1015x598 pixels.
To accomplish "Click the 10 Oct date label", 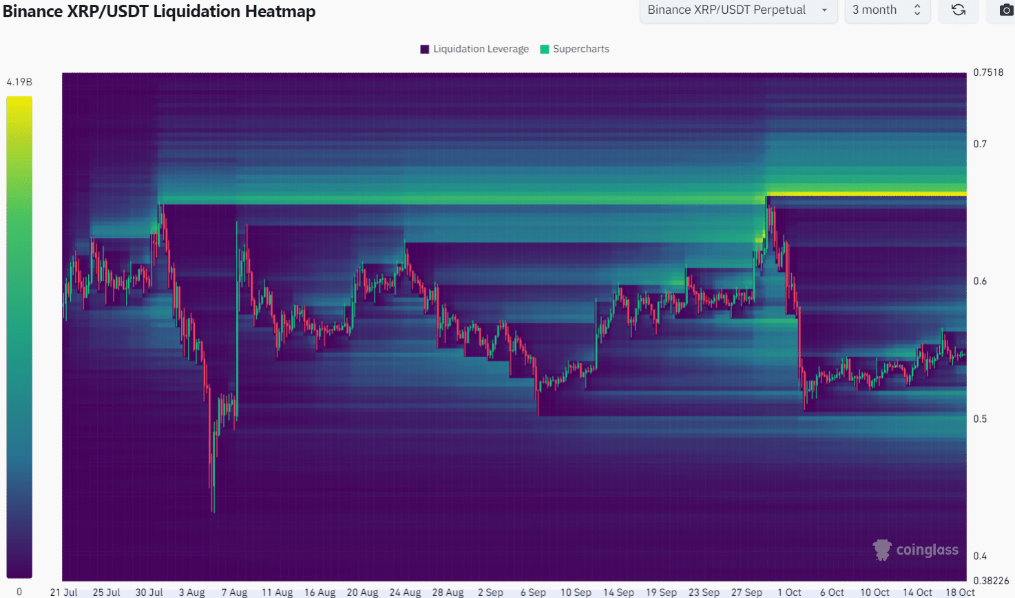I will click(x=875, y=592).
